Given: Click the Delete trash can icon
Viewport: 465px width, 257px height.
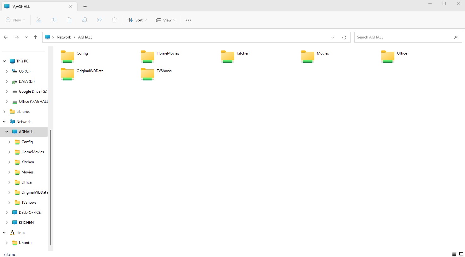Looking at the screenshot, I should point(114,20).
